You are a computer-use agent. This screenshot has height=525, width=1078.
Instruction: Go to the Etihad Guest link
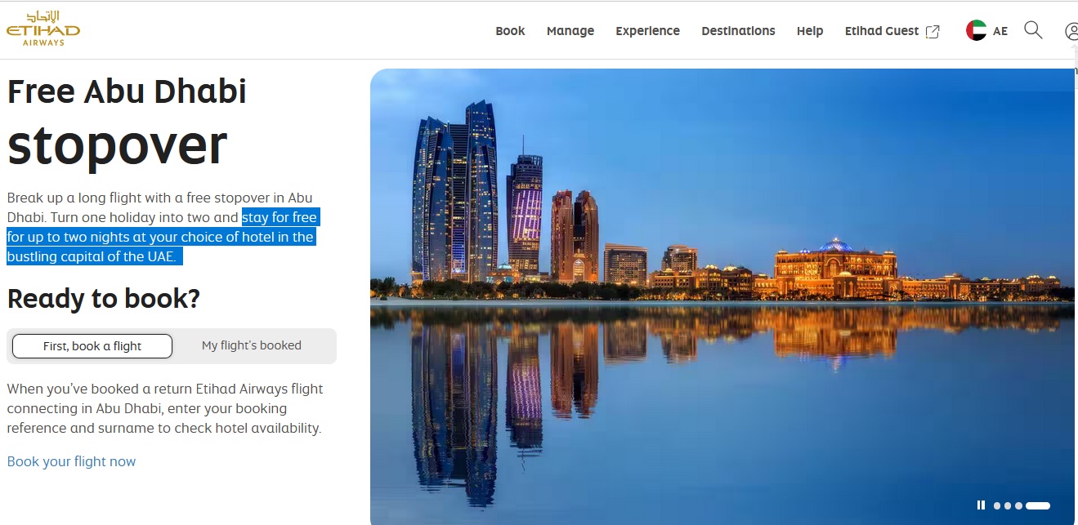[x=882, y=31]
